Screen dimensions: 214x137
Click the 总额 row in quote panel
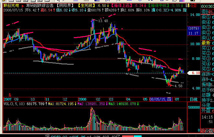[208, 95]
